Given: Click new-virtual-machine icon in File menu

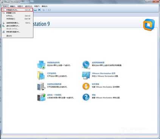Looking at the screenshot, I should tap(4, 10).
